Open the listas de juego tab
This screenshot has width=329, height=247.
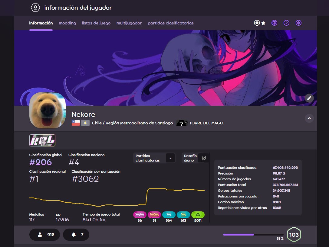pyautogui.click(x=96, y=23)
